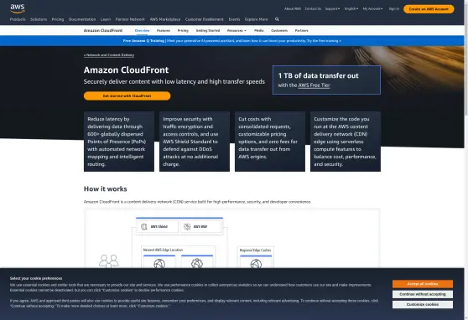
Task: Open the search magnifier icon
Action: coord(277,19)
